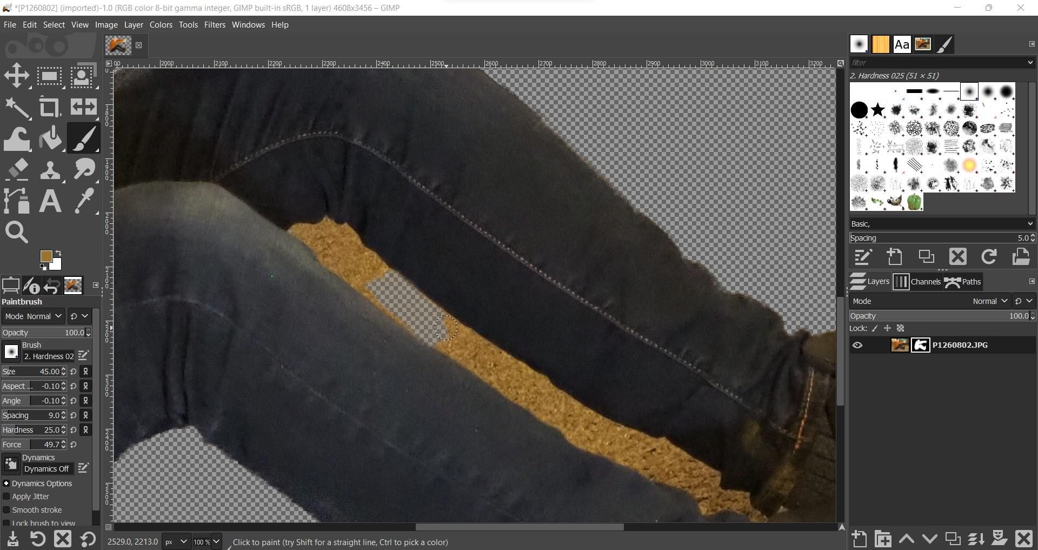Switch to the Channels tab
The height and width of the screenshot is (550, 1038).
(926, 281)
